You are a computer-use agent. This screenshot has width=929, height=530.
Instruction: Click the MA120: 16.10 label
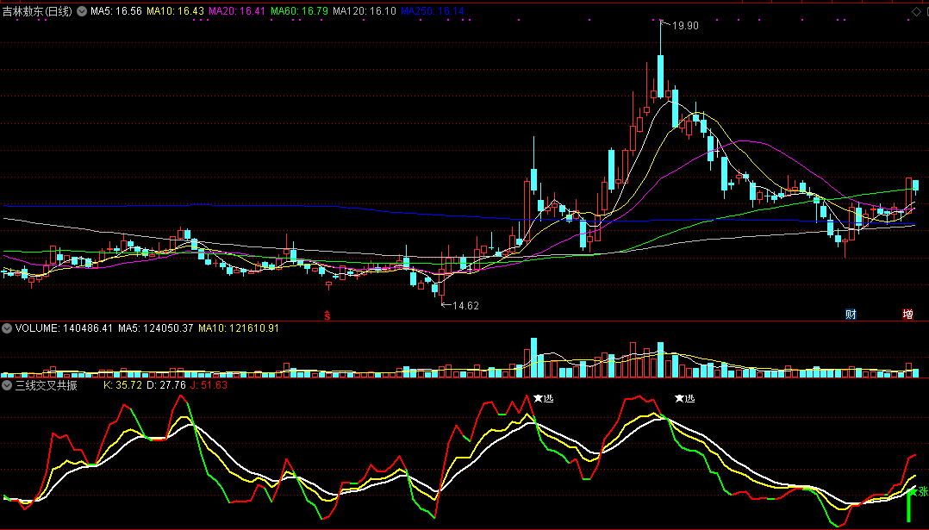pos(365,11)
